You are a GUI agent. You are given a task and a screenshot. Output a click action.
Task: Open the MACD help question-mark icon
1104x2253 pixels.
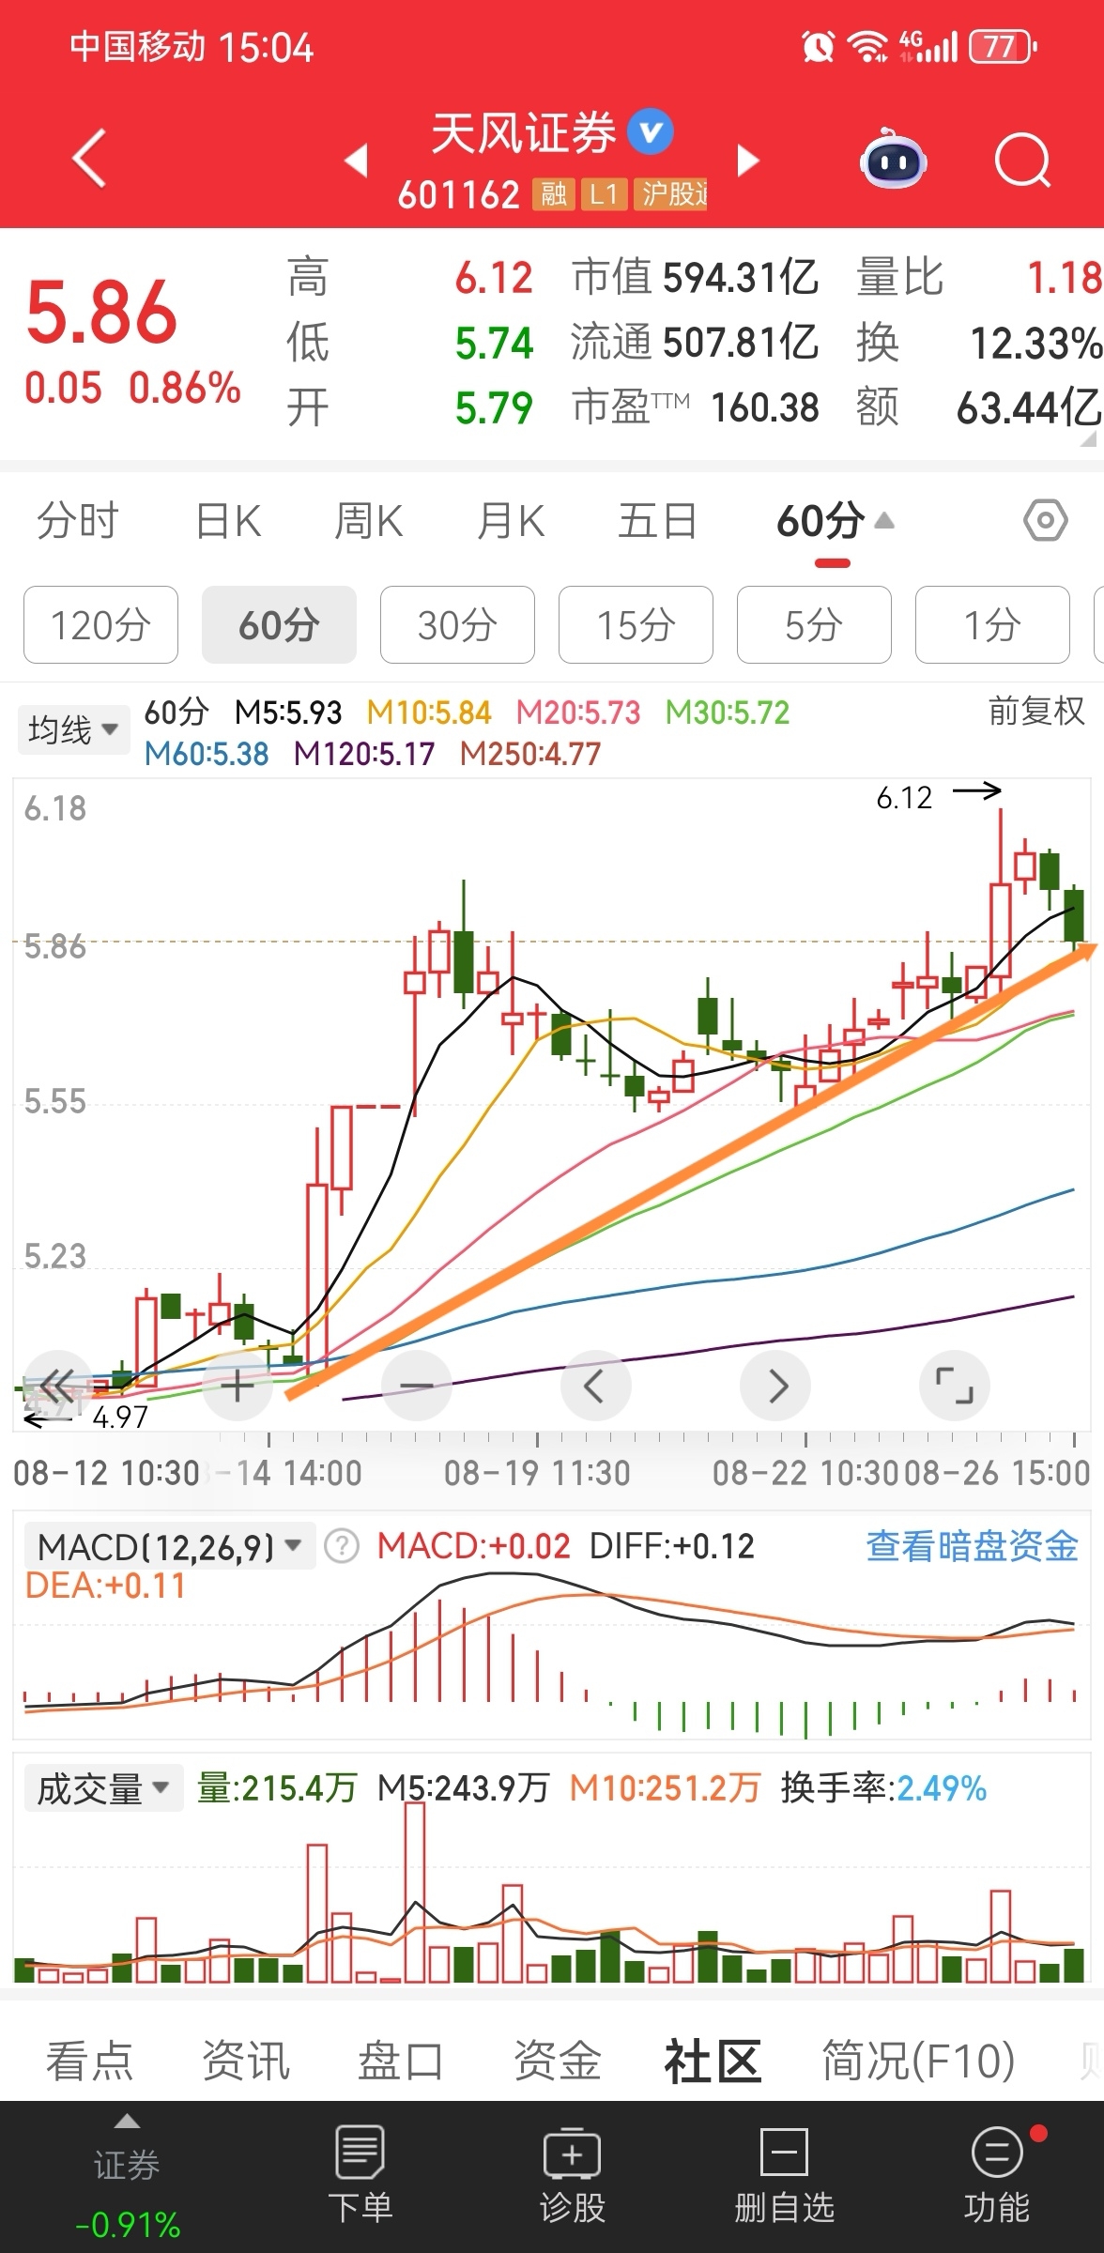(x=341, y=1546)
